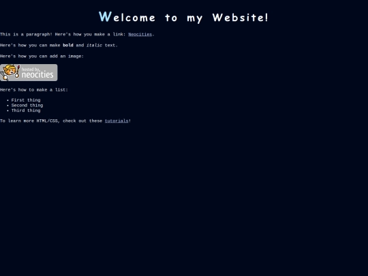Click the italic word in the paragraph
Viewport: 368px width, 276px height.
pyautogui.click(x=94, y=45)
